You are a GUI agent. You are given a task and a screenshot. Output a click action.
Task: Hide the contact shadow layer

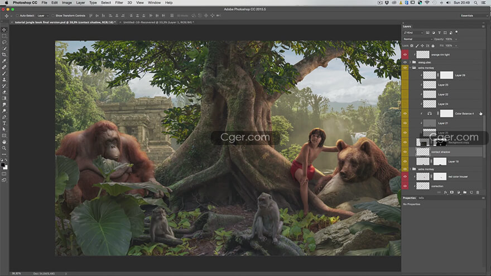(x=405, y=152)
